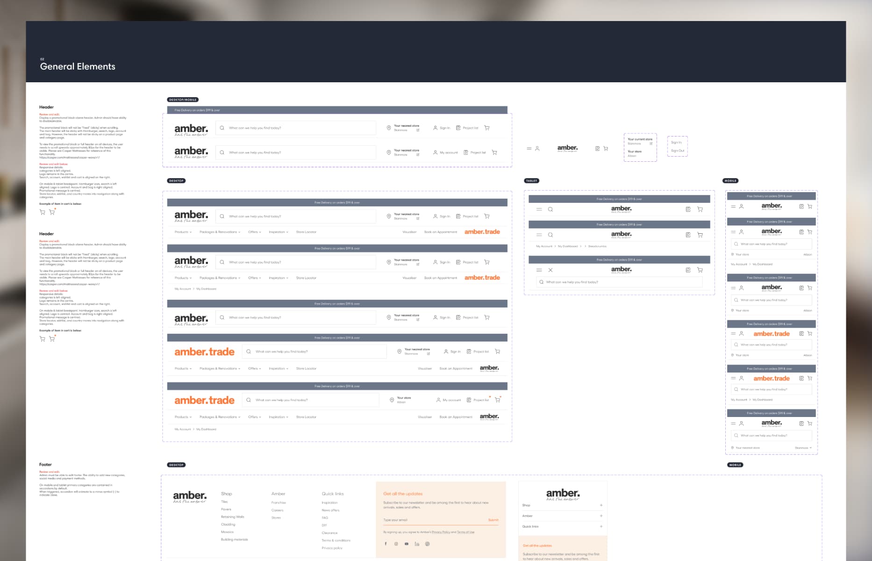Click the Pinterest icon in the footer
872x561 pixels.
click(428, 544)
